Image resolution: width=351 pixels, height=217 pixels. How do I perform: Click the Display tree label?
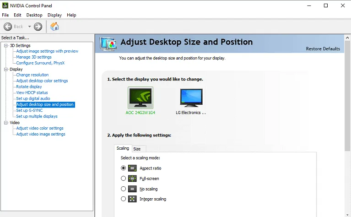click(16, 69)
